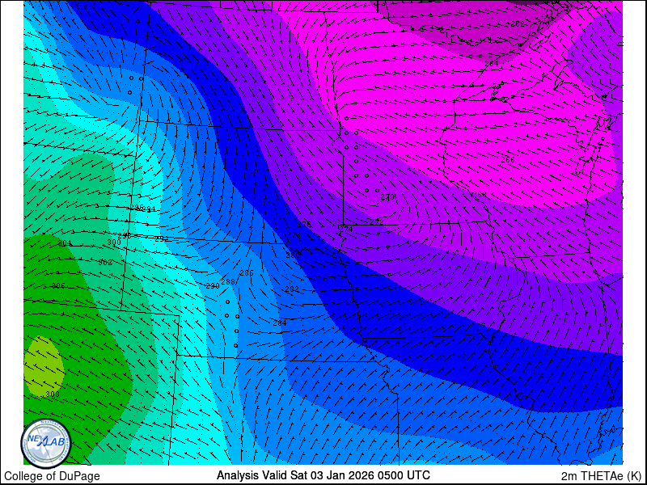This screenshot has width=647, height=485.
Task: Select the 300 contour label
Action: 114,242
